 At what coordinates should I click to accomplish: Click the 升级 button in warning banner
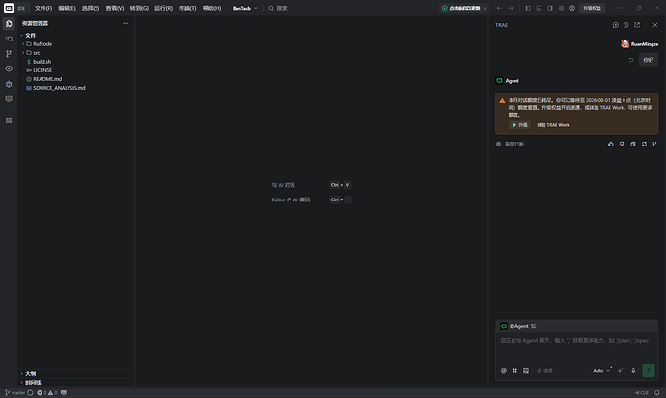520,125
